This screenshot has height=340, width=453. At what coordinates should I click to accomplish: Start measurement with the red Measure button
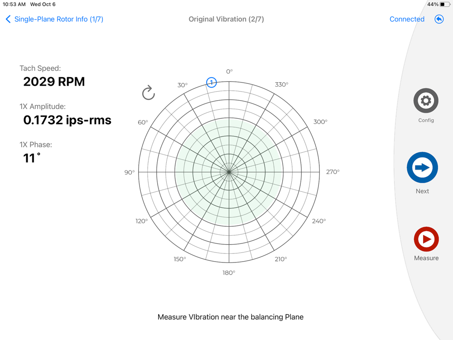426,239
